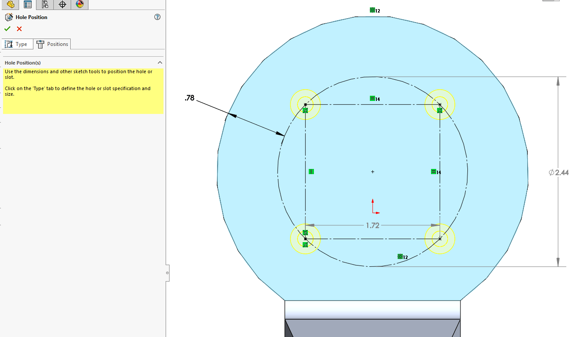
Task: Open the Positions tab
Action: 52,44
